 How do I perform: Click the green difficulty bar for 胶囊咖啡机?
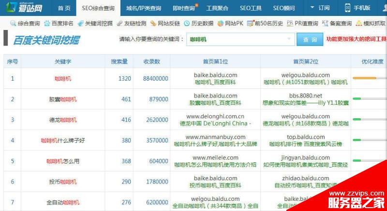357,98
